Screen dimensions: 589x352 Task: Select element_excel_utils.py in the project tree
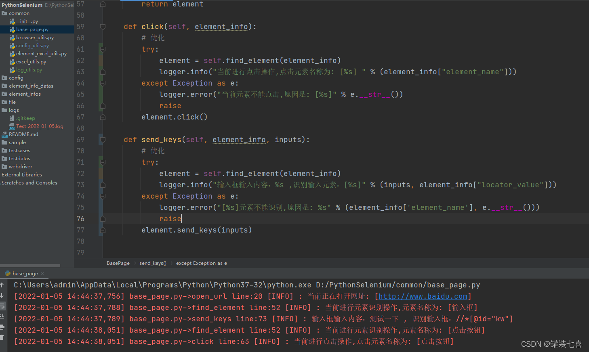[x=41, y=54]
